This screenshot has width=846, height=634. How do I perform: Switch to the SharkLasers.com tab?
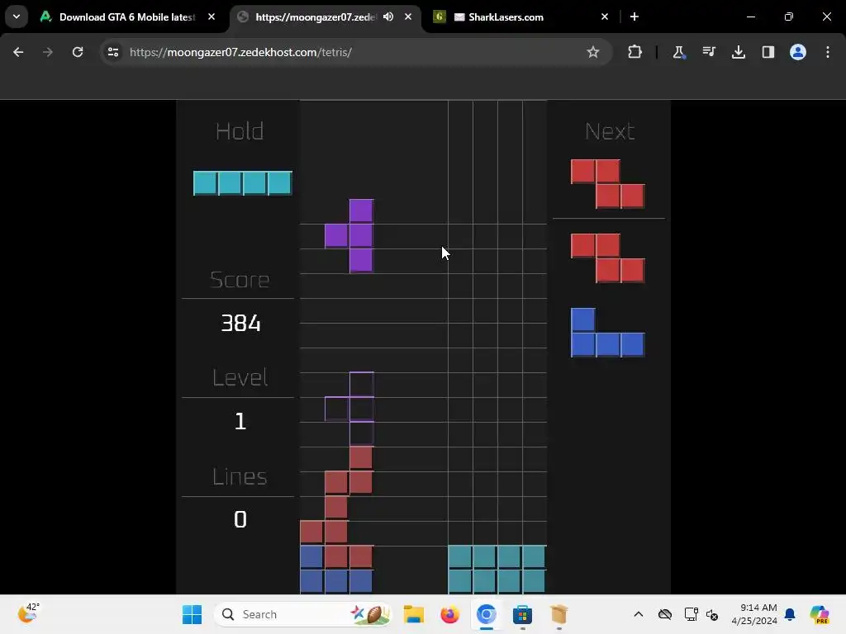tap(506, 17)
